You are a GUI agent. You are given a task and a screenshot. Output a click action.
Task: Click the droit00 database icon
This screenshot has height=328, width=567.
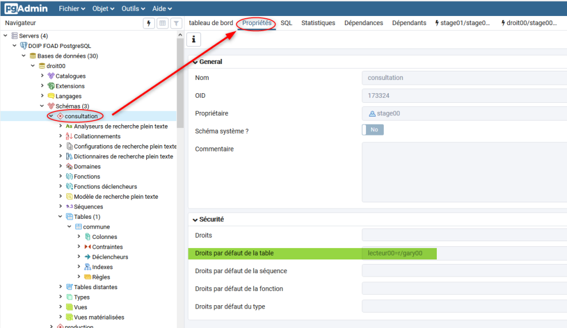point(42,66)
